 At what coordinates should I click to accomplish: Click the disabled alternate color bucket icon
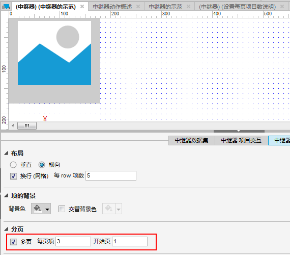(109, 209)
